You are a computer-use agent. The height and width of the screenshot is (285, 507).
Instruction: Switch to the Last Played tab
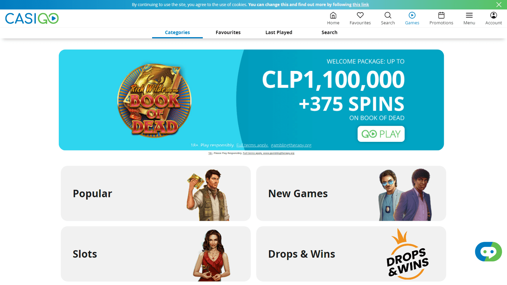click(x=279, y=32)
